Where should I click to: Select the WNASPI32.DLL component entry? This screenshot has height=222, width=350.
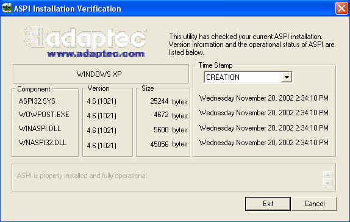point(43,143)
